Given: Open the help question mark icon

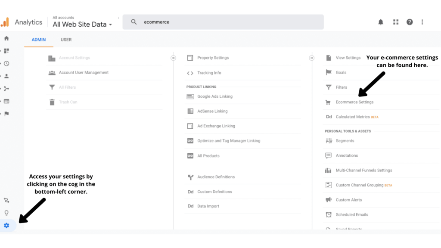Looking at the screenshot, I should coord(410,22).
